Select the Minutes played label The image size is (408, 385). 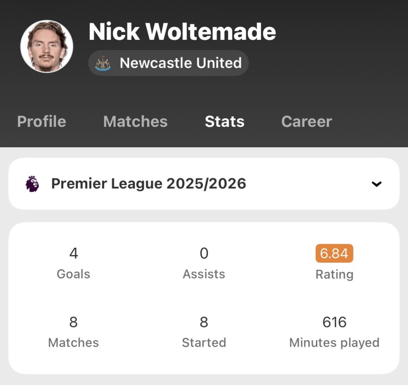[334, 343]
